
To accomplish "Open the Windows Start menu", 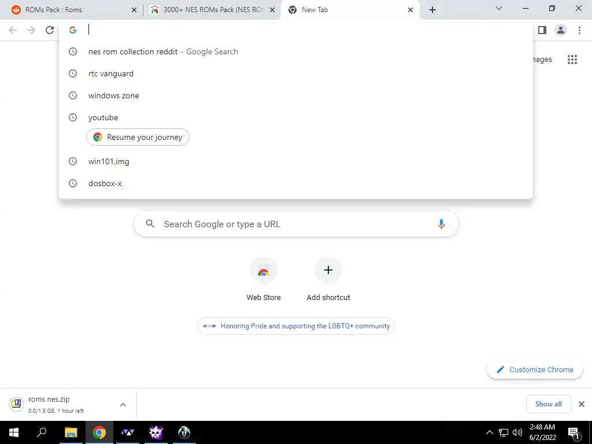I will 14,432.
